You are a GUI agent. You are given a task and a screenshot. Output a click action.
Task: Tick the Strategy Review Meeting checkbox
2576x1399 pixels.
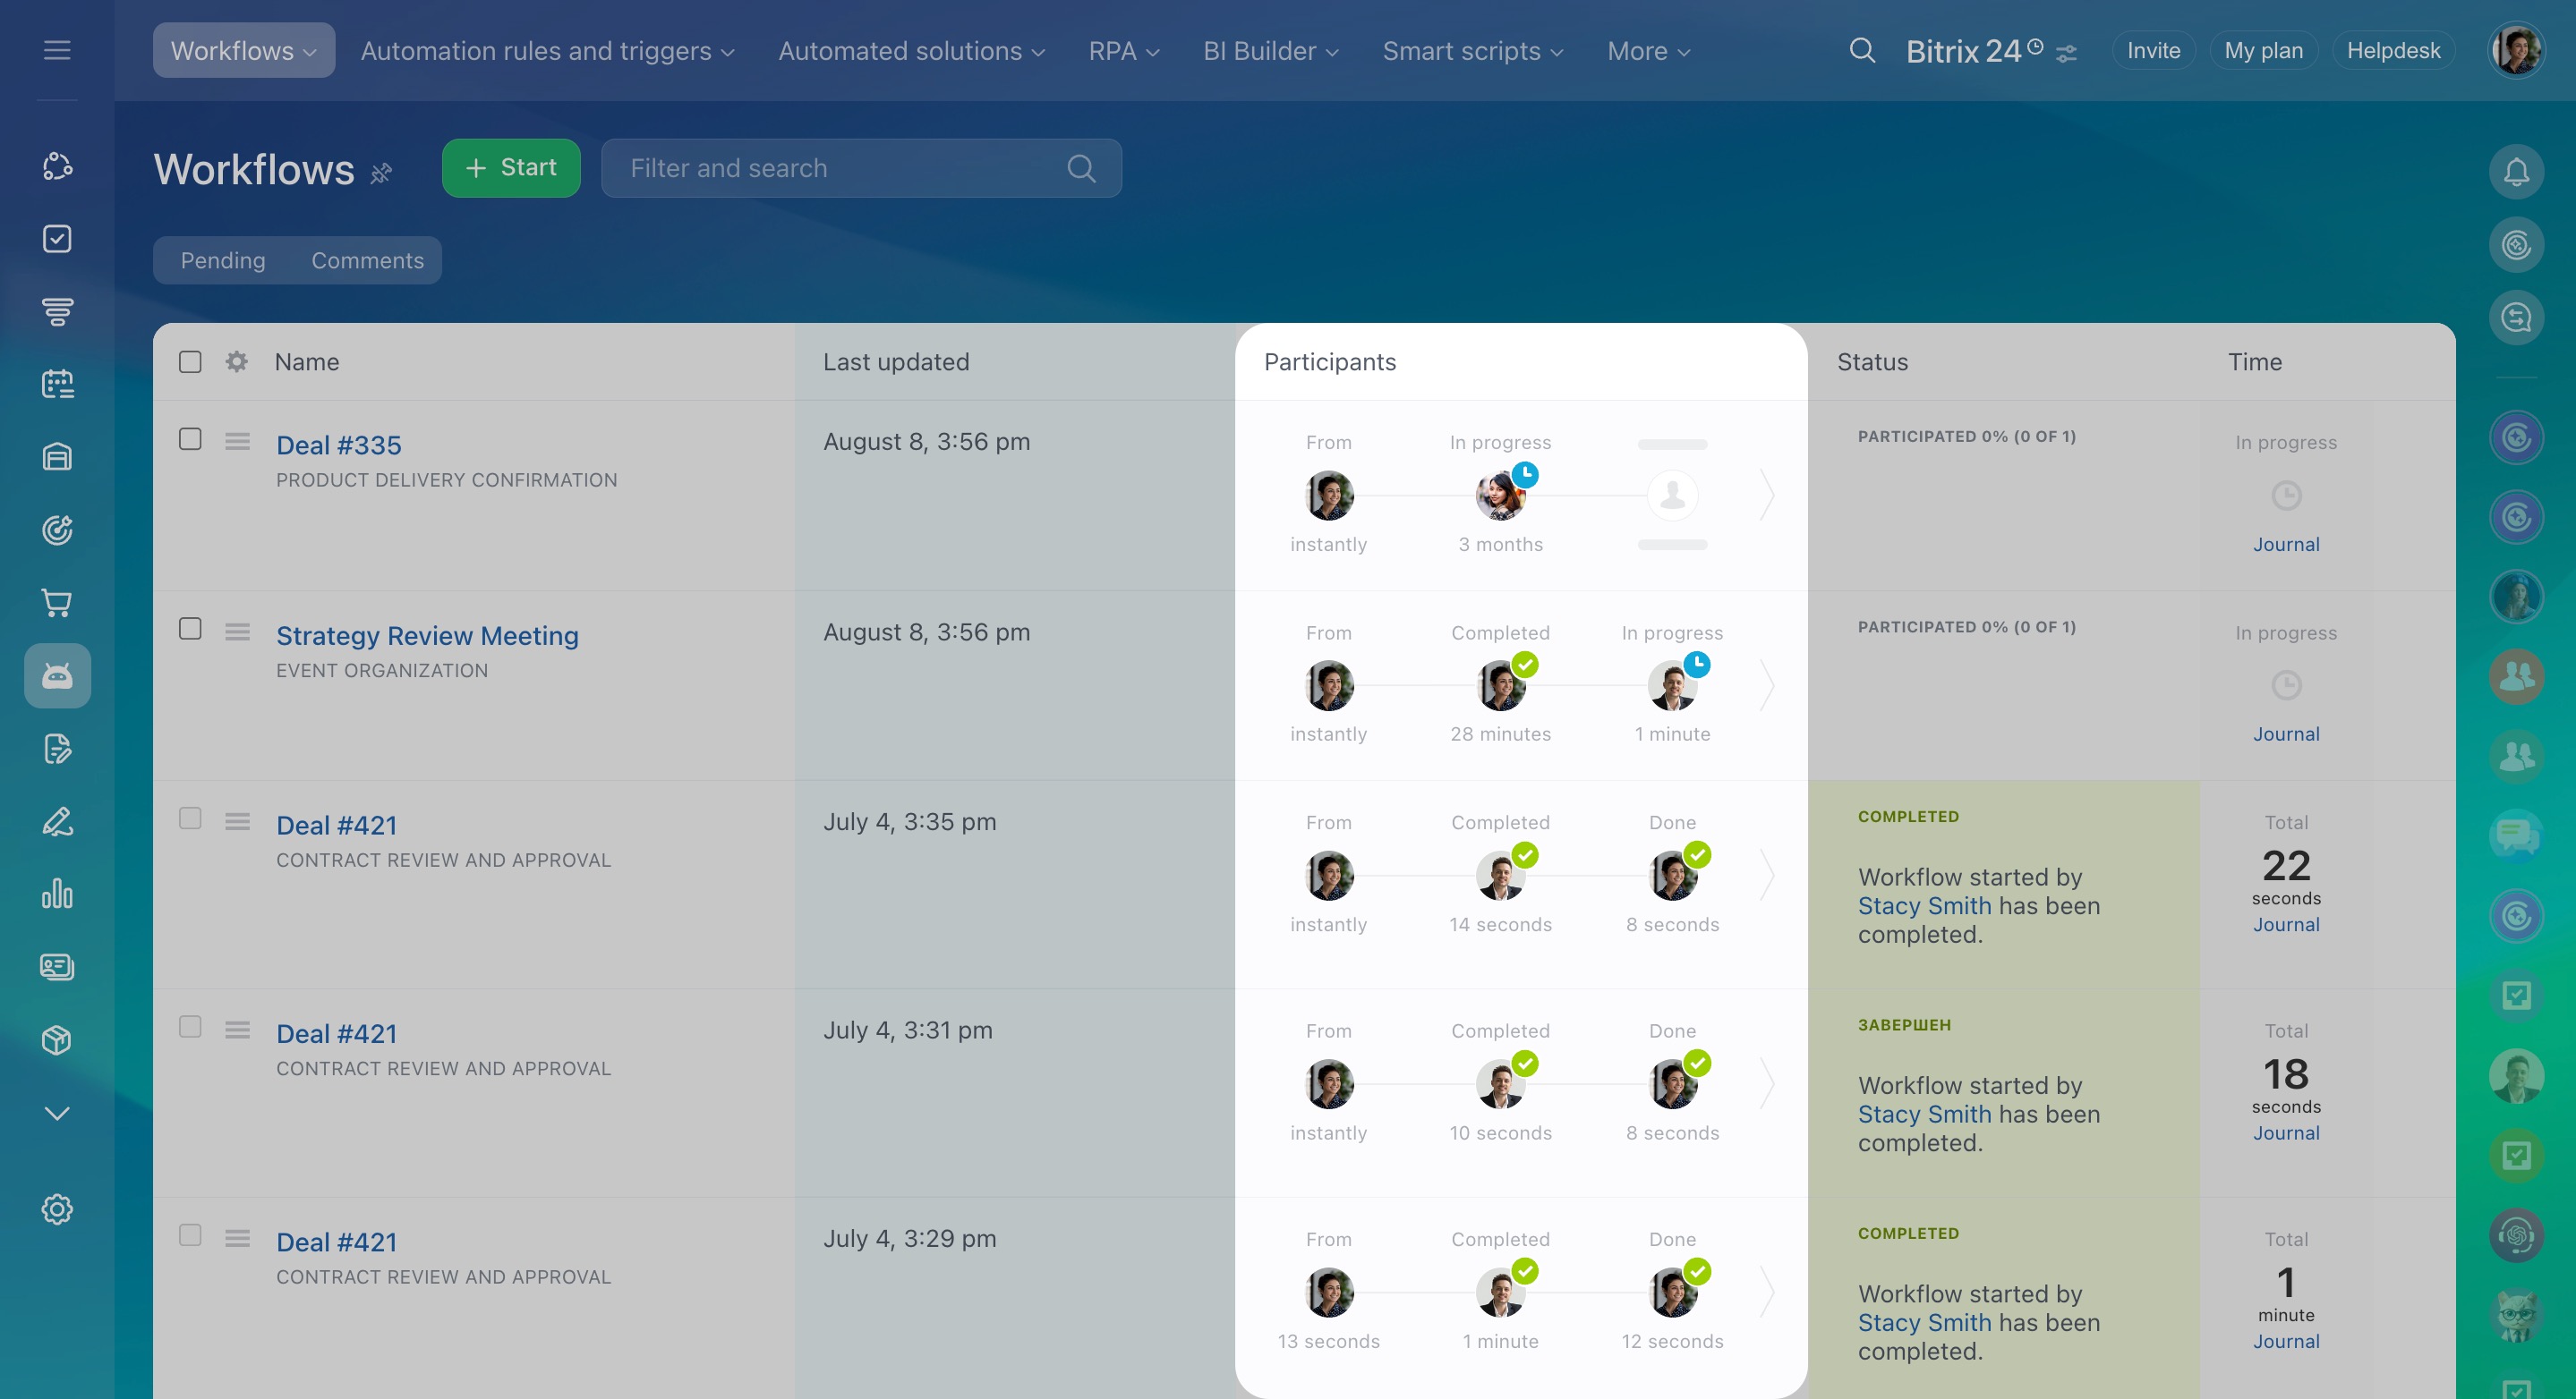click(x=190, y=629)
